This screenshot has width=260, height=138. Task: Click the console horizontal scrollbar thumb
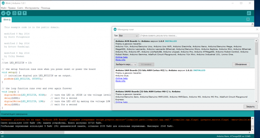click(x=34, y=132)
